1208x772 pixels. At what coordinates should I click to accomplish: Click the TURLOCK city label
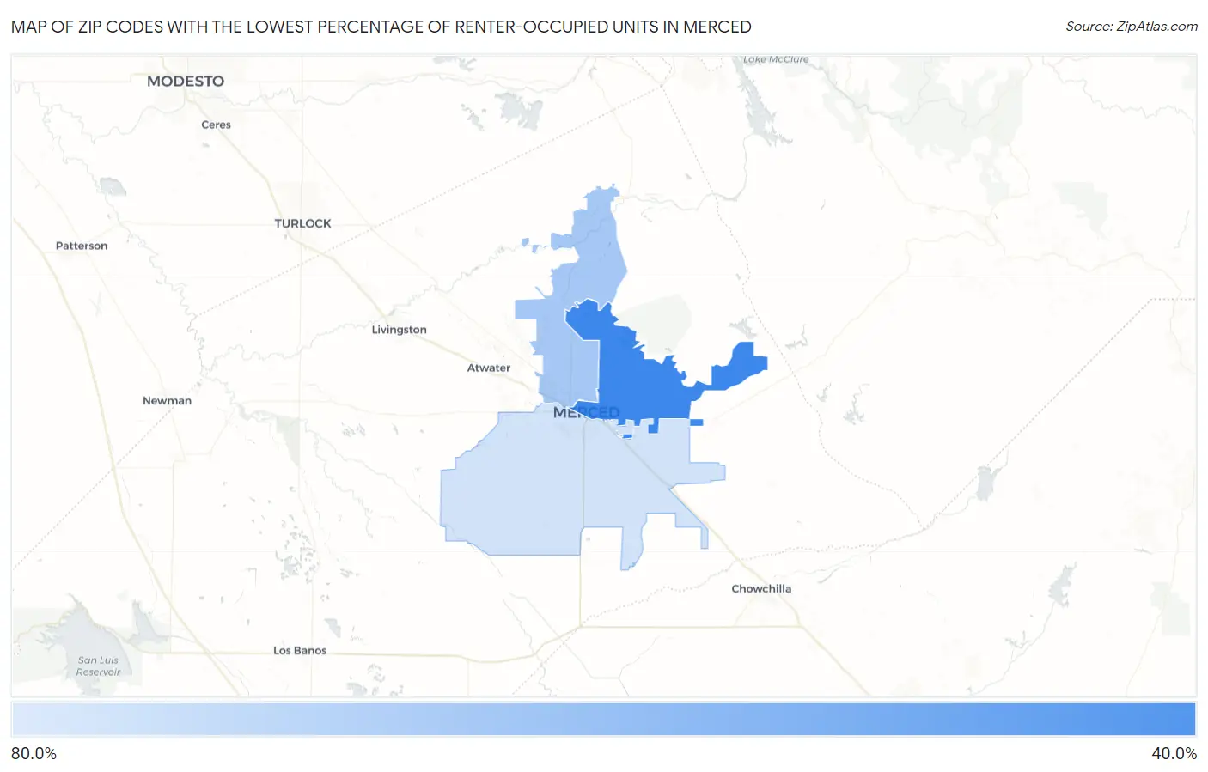pyautogui.click(x=302, y=223)
